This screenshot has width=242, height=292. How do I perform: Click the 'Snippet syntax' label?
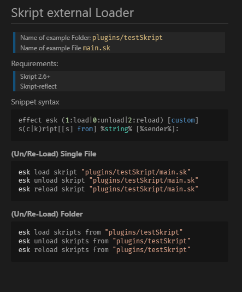35,102
